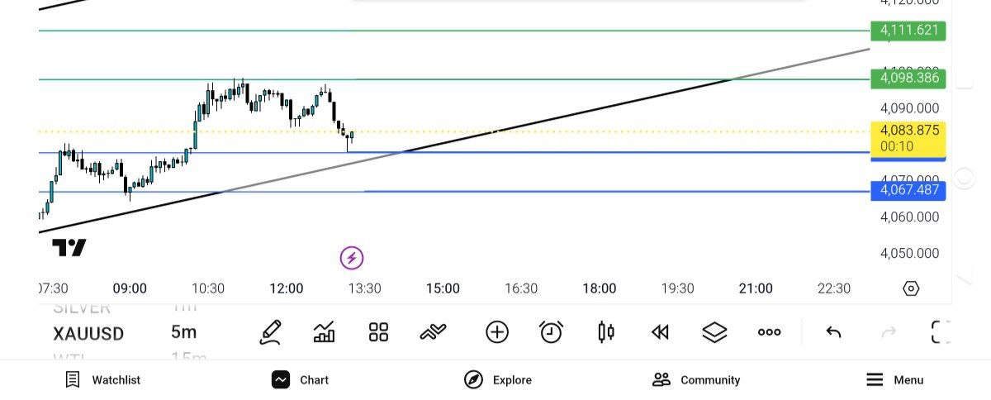
Task: Toggle fullscreen chart mode
Action: coord(941,332)
